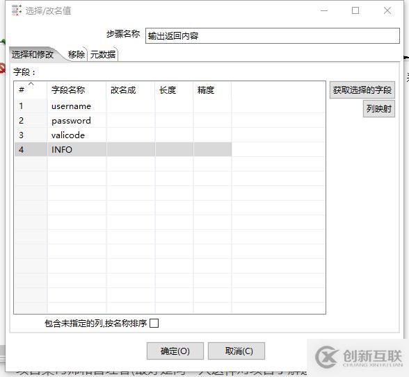
Task: Switch to the 选择和修改 tab
Action: tap(33, 54)
